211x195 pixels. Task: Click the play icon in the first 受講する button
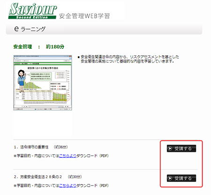point(170,149)
